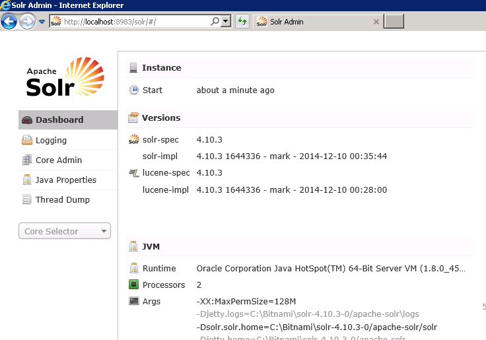This screenshot has height=340, width=486.
Task: Click the lucene-spec 4.10.3 value
Action: (x=209, y=172)
